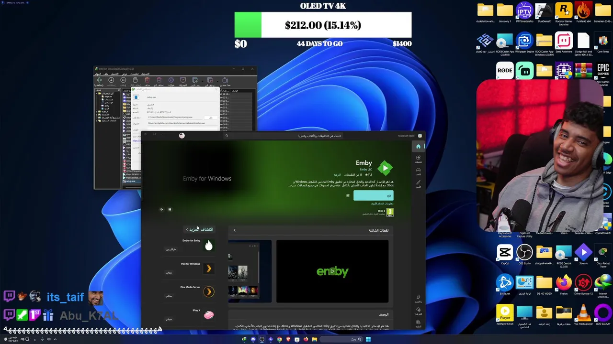
Task: Open Scheduler clock icon in IDM toolbar
Action: [x=183, y=80]
